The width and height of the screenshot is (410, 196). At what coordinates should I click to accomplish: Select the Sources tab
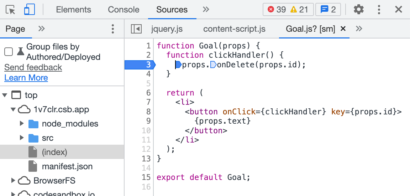(x=172, y=10)
